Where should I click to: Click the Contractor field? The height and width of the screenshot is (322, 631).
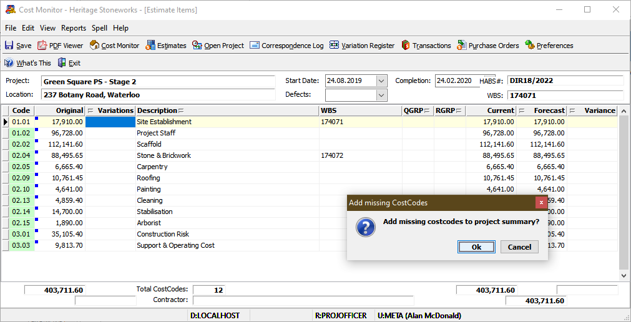coord(303,300)
